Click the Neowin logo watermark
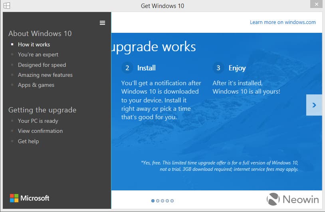 [x=293, y=199]
